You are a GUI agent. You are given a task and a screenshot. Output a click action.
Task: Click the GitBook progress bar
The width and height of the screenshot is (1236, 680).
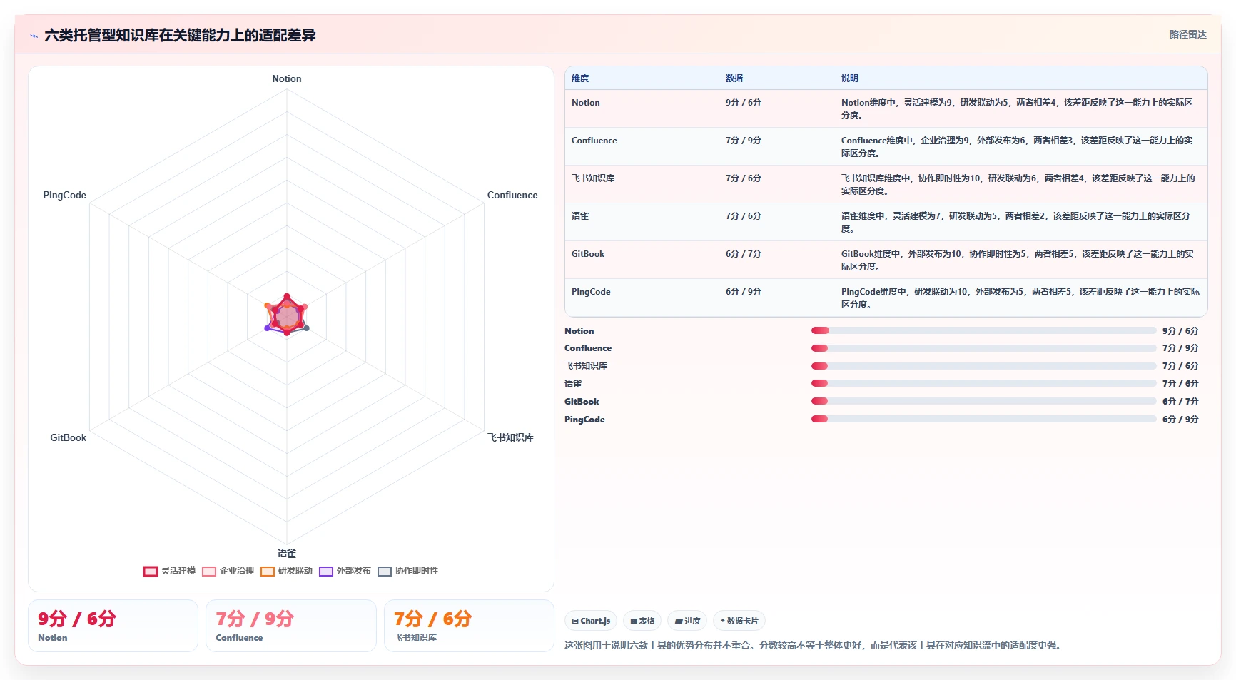(983, 402)
